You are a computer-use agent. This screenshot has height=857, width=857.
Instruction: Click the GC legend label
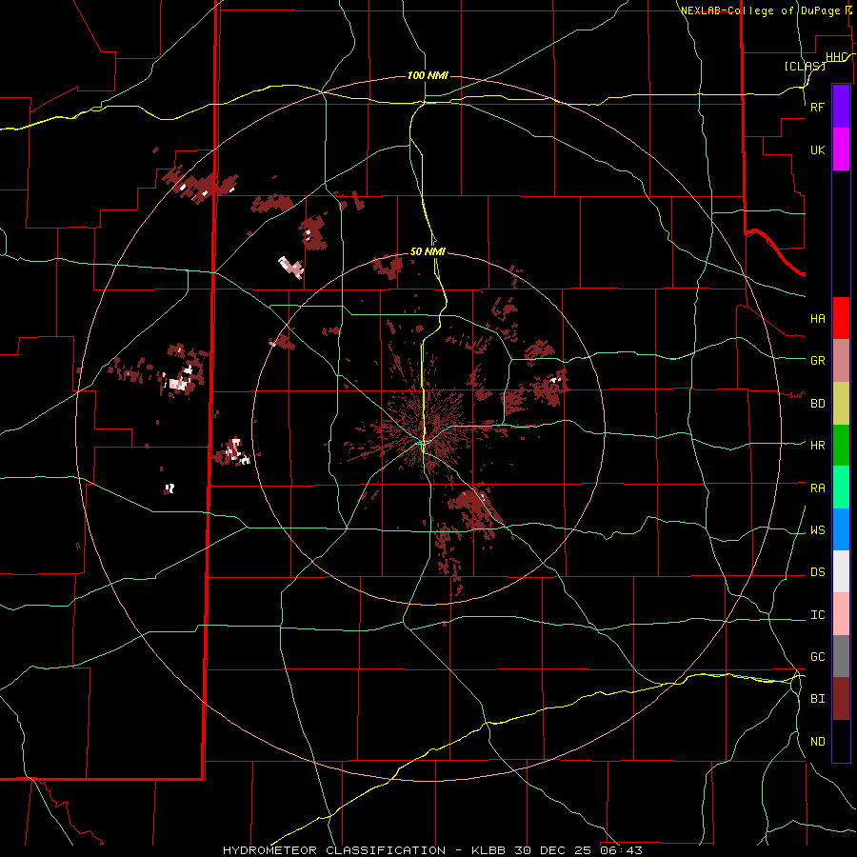click(x=817, y=657)
